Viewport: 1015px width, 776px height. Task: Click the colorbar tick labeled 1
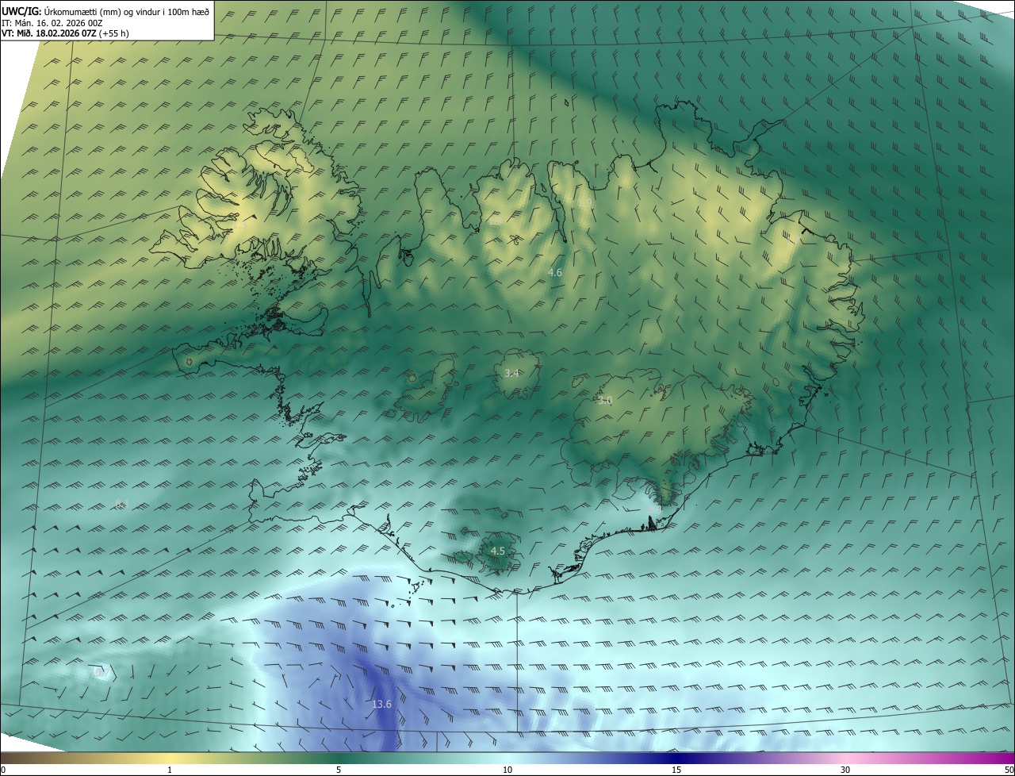[x=170, y=770]
